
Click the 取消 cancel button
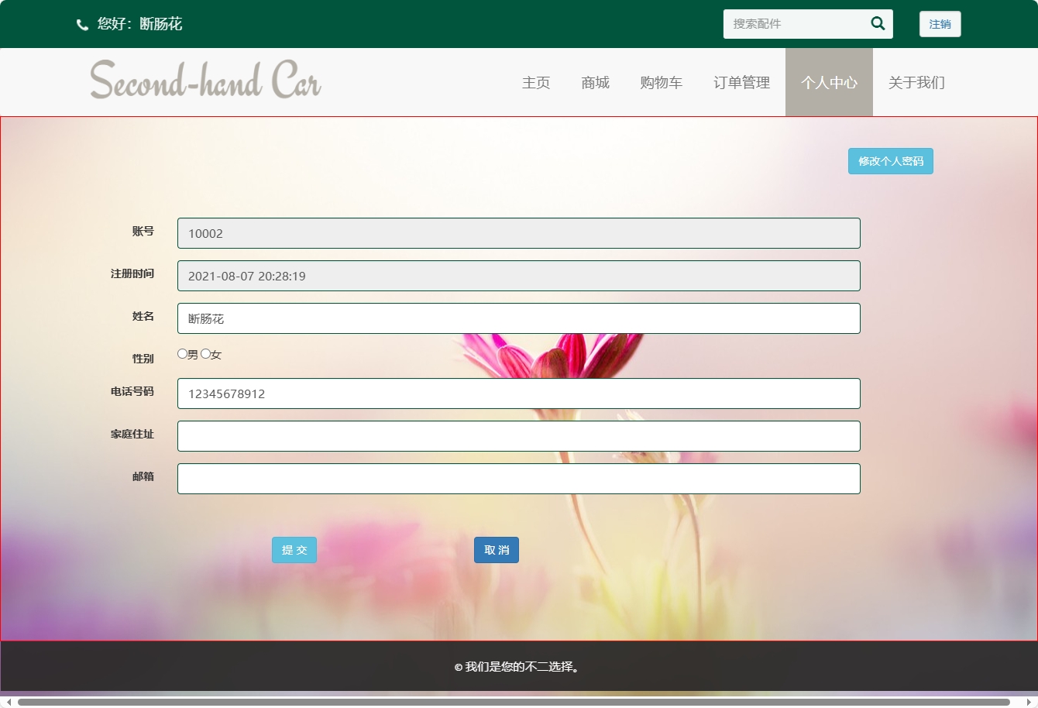(x=497, y=550)
